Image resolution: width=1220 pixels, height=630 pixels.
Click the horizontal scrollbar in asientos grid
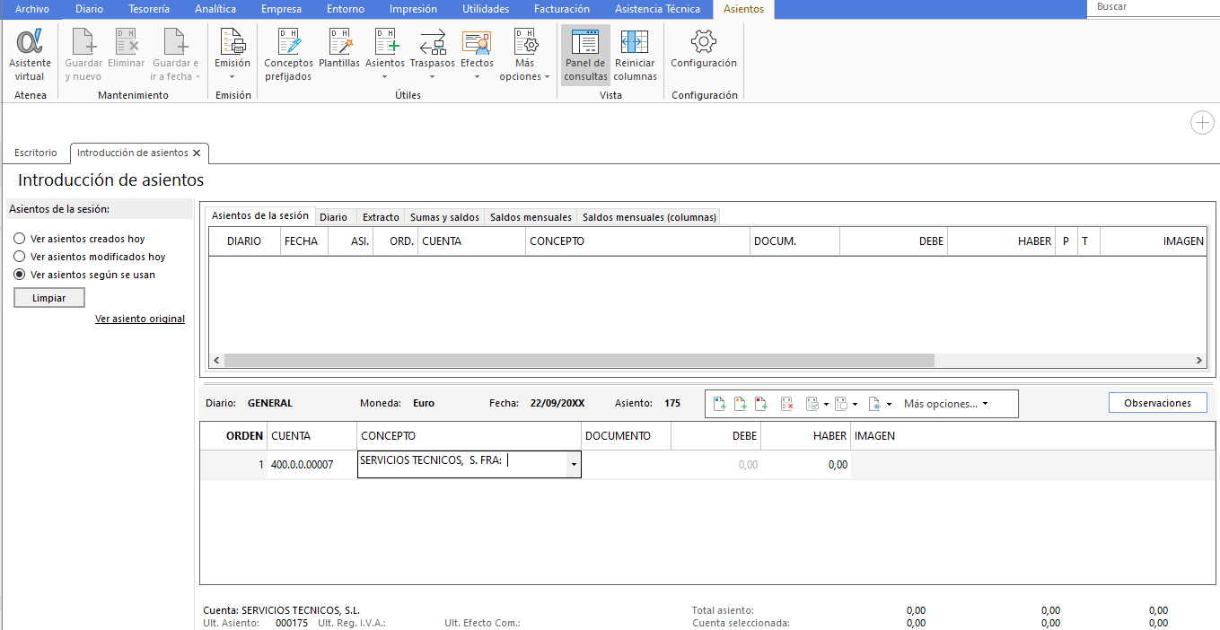(579, 360)
